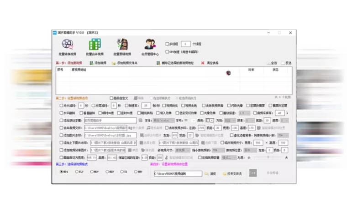Click the 力度 compression strength slider
This screenshot has width=347, height=207.
268,157
